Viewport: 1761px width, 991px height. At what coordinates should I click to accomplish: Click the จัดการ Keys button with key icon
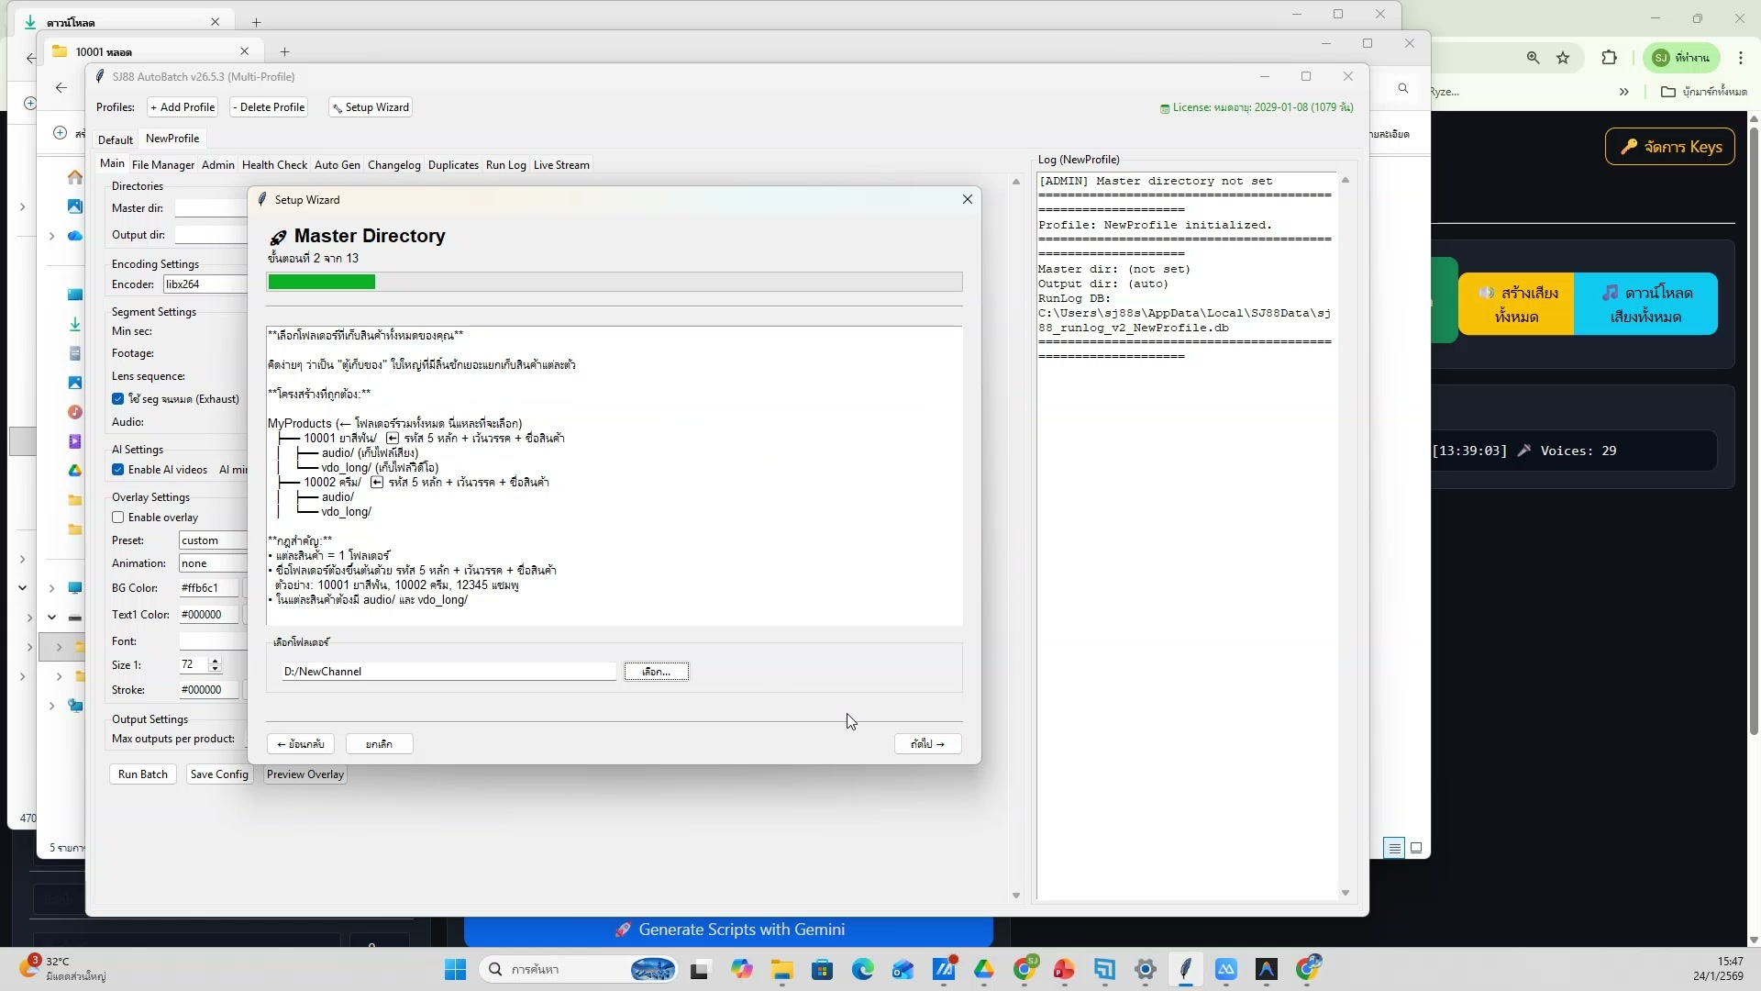1669,146
